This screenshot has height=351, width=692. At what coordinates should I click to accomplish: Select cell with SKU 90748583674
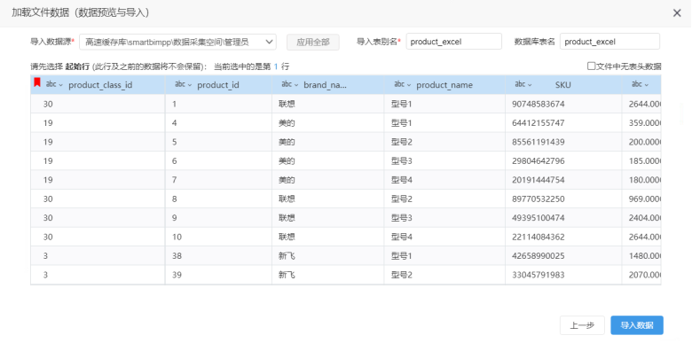[x=563, y=104]
